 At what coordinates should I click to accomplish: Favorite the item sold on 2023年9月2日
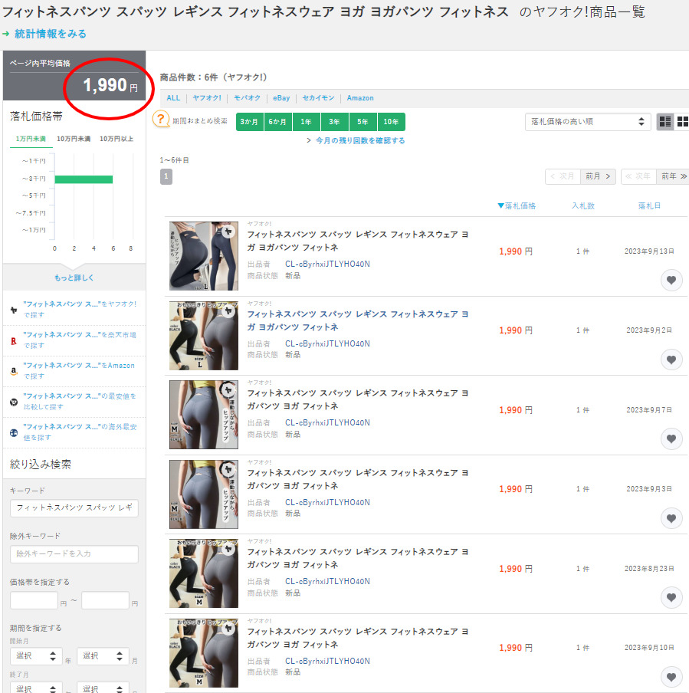tap(671, 360)
